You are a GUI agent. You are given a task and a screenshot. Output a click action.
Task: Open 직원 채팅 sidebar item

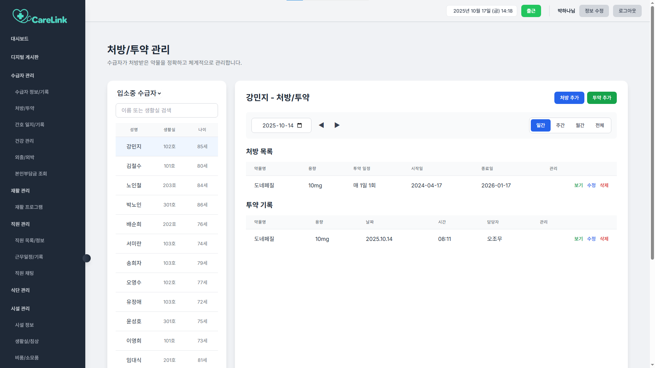point(24,273)
